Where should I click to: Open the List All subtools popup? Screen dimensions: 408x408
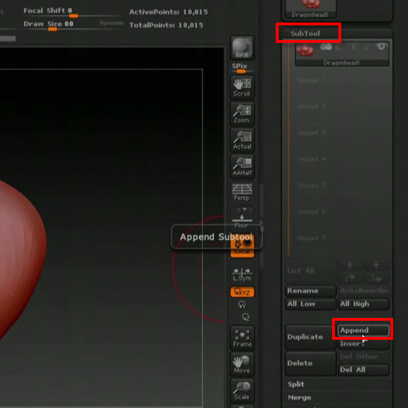tap(311, 271)
